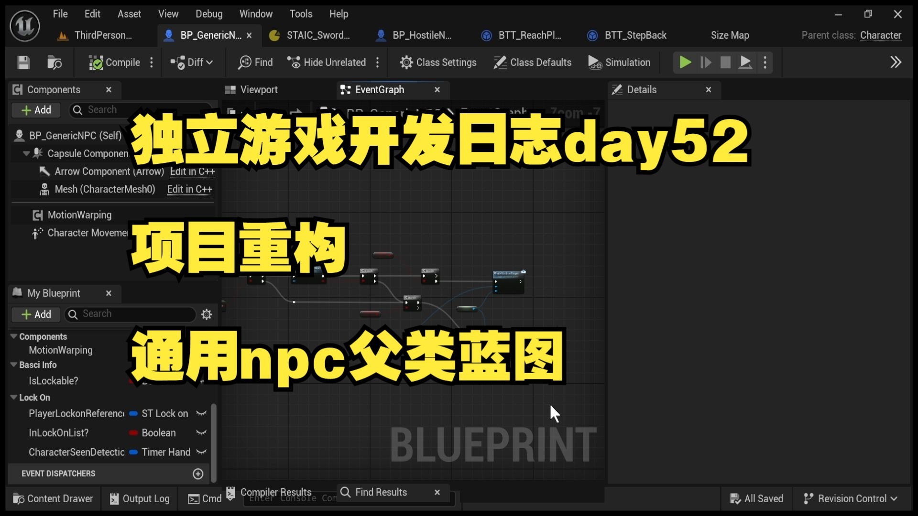Open Class Settings

pos(438,63)
